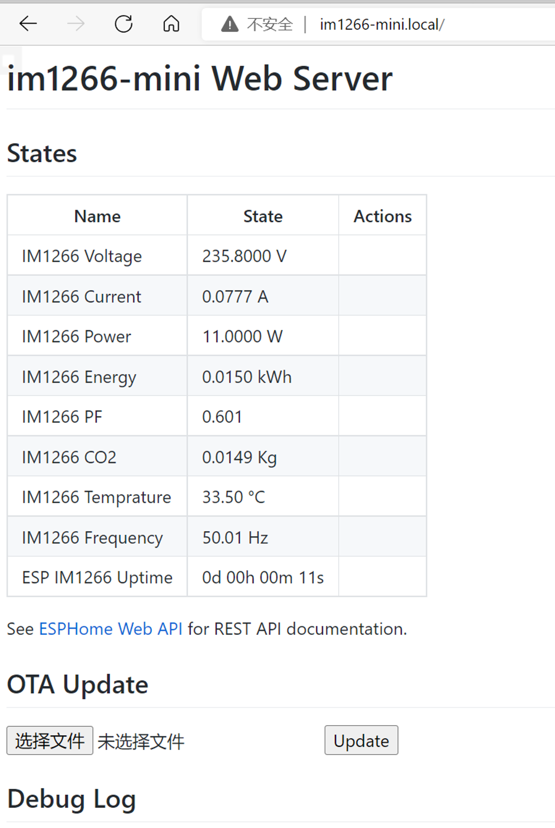Click the 11.0000 W power value
Screen dimensions: 555x828
243,337
